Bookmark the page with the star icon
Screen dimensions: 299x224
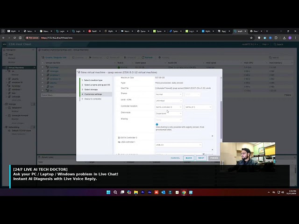coord(251,38)
